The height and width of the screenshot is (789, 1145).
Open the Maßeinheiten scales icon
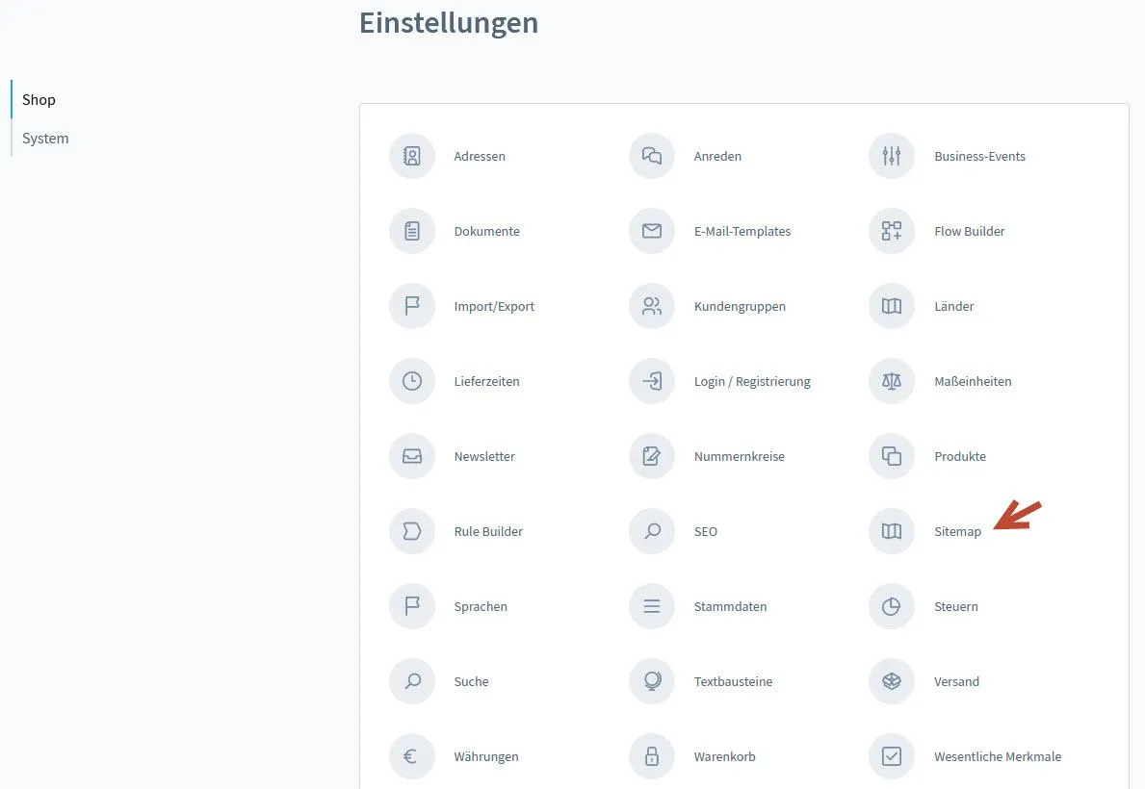click(x=892, y=381)
